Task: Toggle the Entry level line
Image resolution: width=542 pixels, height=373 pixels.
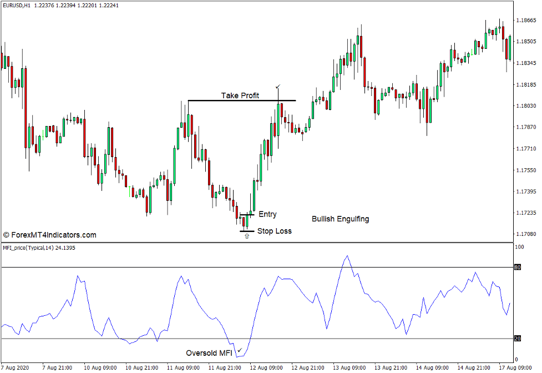Action: 245,214
